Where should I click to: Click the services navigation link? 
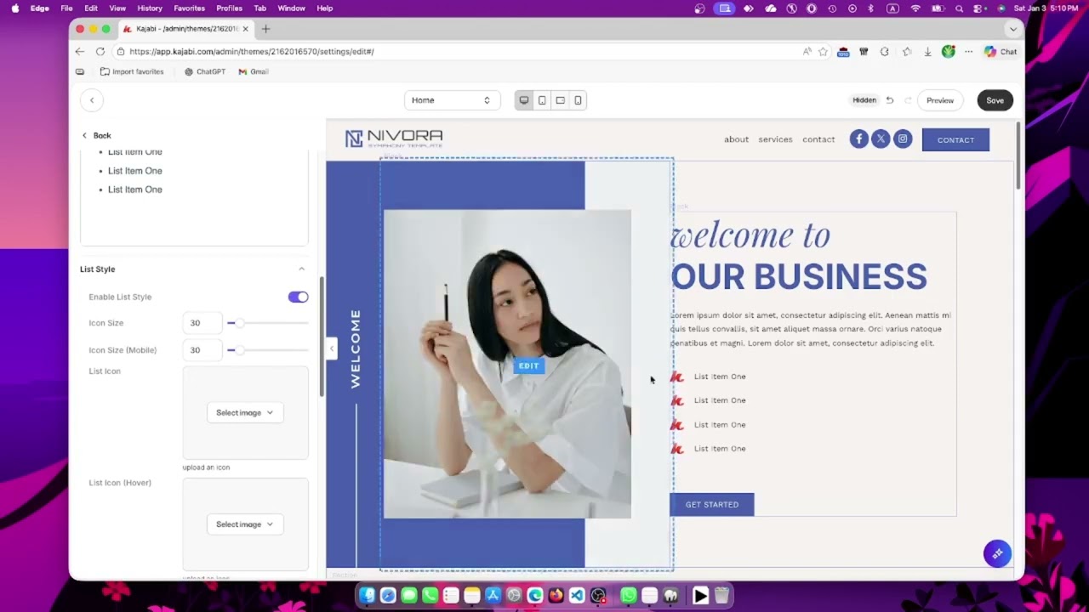point(775,139)
